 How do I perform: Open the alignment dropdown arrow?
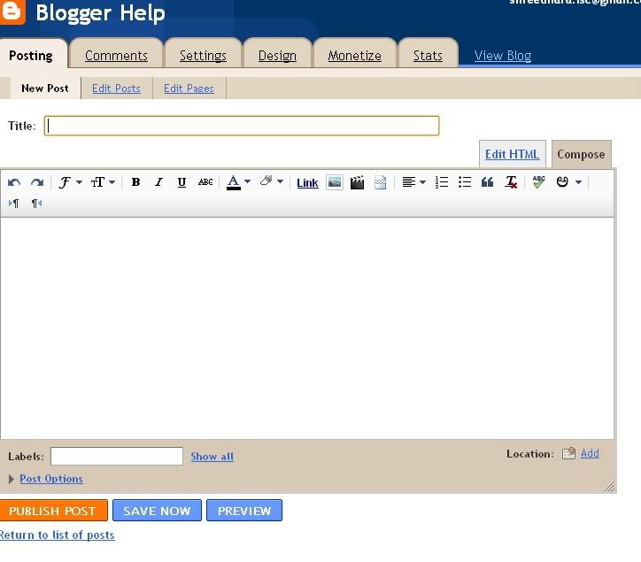click(x=422, y=182)
